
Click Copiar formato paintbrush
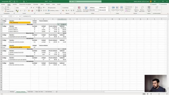tap(9, 11)
